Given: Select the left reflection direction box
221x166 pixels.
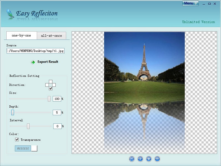Looking at the screenshot, I should point(47,85).
